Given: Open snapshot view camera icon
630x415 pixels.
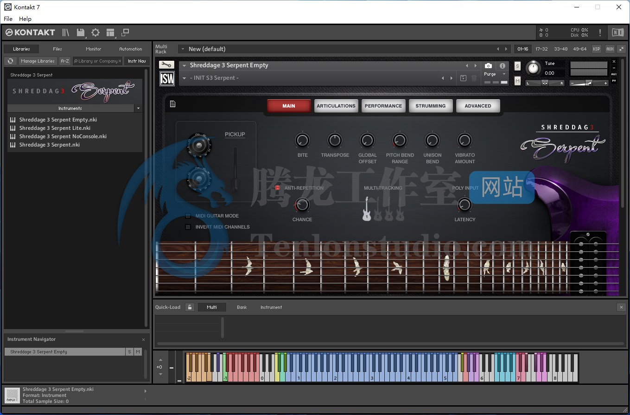Looking at the screenshot, I should (488, 66).
